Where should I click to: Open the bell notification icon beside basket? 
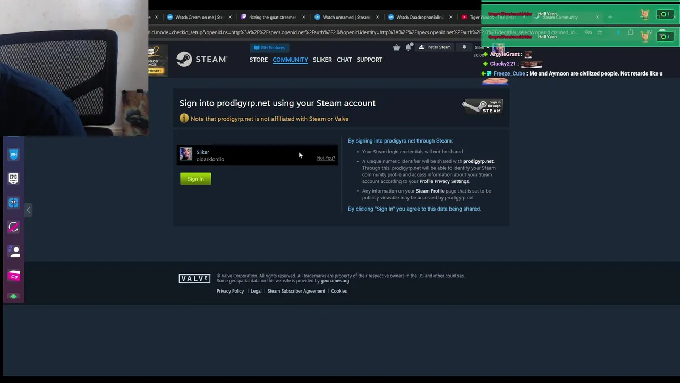point(409,47)
